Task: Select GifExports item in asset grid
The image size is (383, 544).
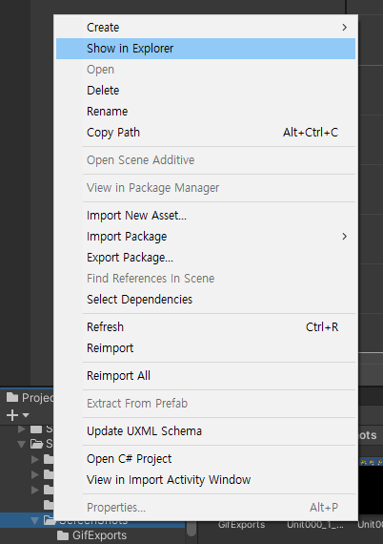Action: [241, 525]
